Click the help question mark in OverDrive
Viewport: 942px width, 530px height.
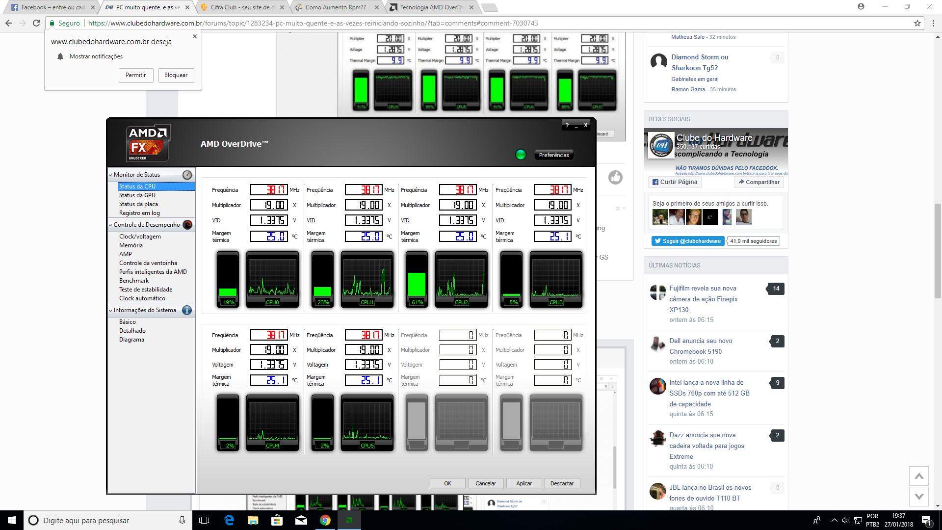(x=567, y=125)
